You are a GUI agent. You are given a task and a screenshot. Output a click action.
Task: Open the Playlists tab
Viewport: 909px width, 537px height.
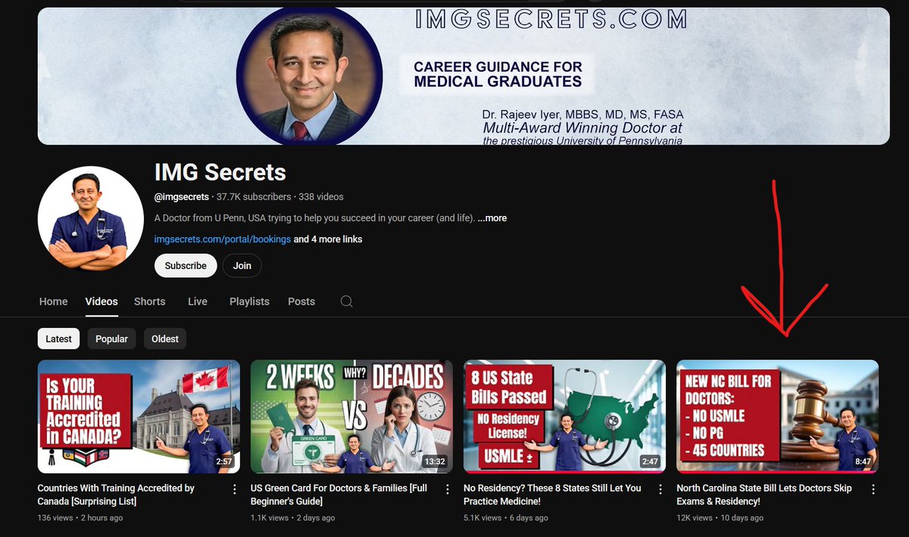click(x=249, y=301)
